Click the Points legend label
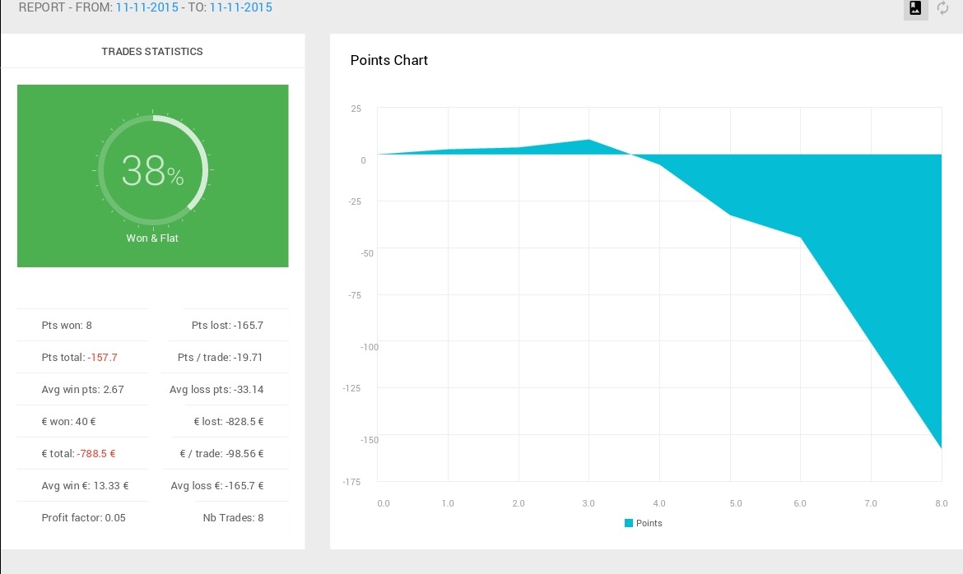Viewport: 963px width, 574px height. point(649,523)
